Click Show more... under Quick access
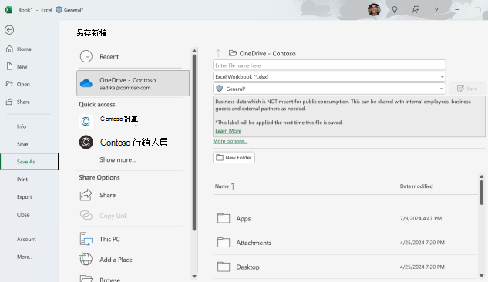Image resolution: width=488 pixels, height=282 pixels. point(118,159)
